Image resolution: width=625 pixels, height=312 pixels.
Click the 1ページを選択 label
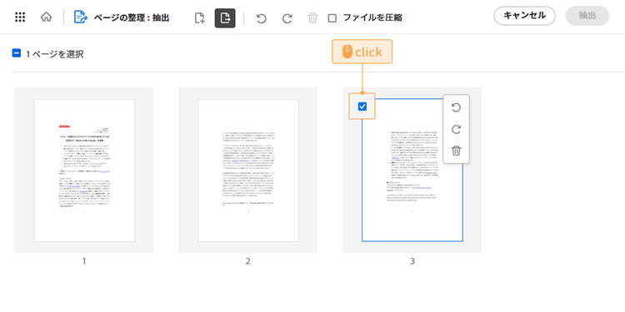click(x=55, y=54)
